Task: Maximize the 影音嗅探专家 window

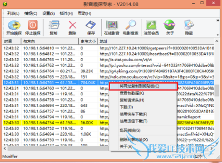Action: [202, 3]
